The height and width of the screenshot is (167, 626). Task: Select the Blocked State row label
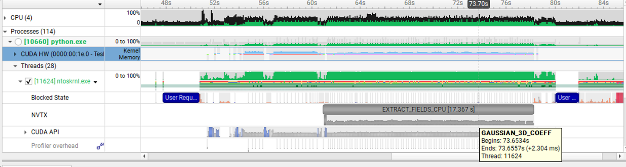point(50,97)
